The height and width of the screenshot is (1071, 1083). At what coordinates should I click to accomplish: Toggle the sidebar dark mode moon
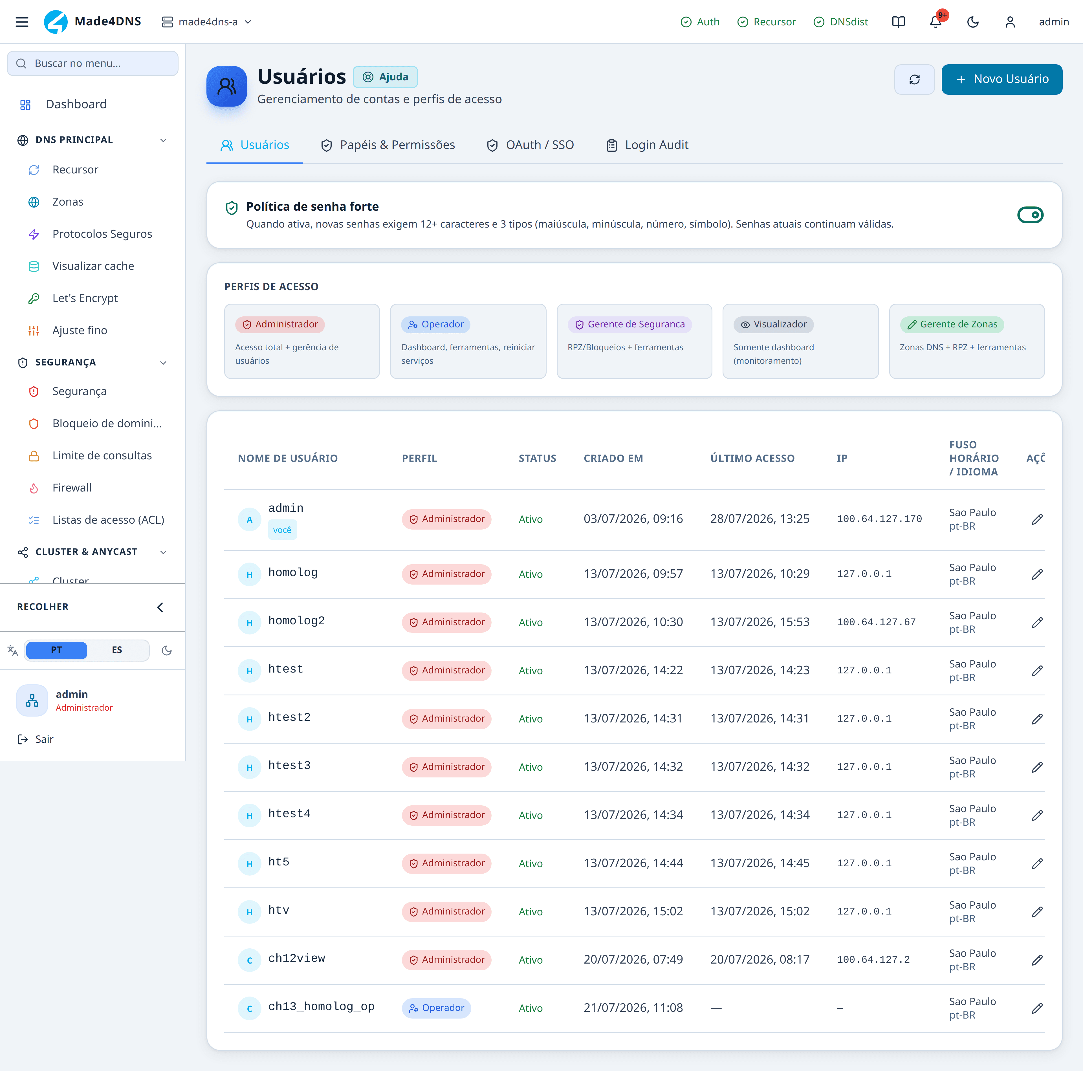166,651
